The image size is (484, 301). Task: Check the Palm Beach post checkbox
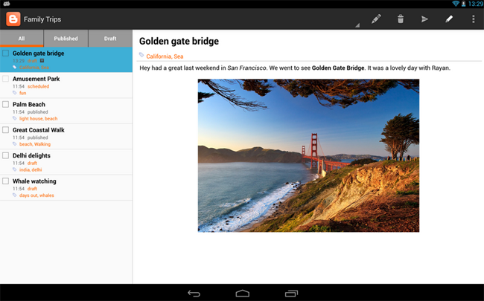coord(5,105)
